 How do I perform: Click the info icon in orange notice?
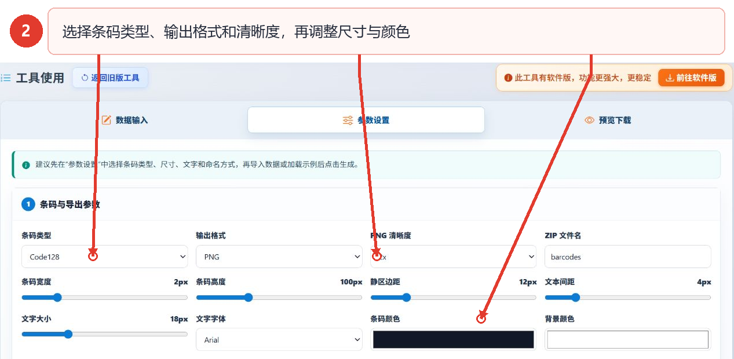(x=508, y=78)
